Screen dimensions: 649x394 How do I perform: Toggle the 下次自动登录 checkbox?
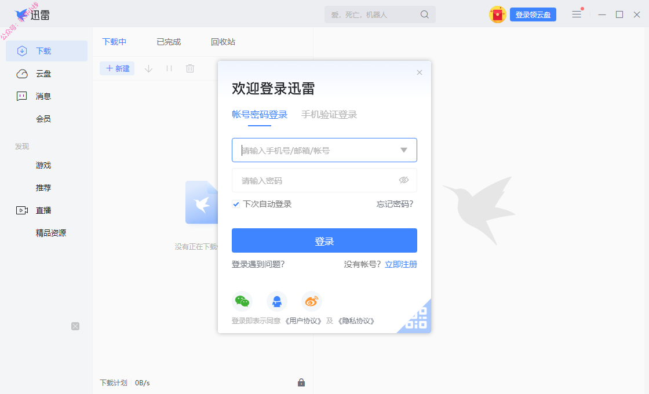click(x=236, y=204)
